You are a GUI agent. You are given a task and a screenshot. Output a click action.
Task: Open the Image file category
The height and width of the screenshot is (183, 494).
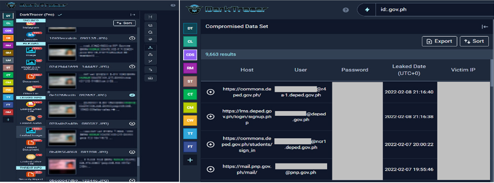pyautogui.click(x=31, y=52)
